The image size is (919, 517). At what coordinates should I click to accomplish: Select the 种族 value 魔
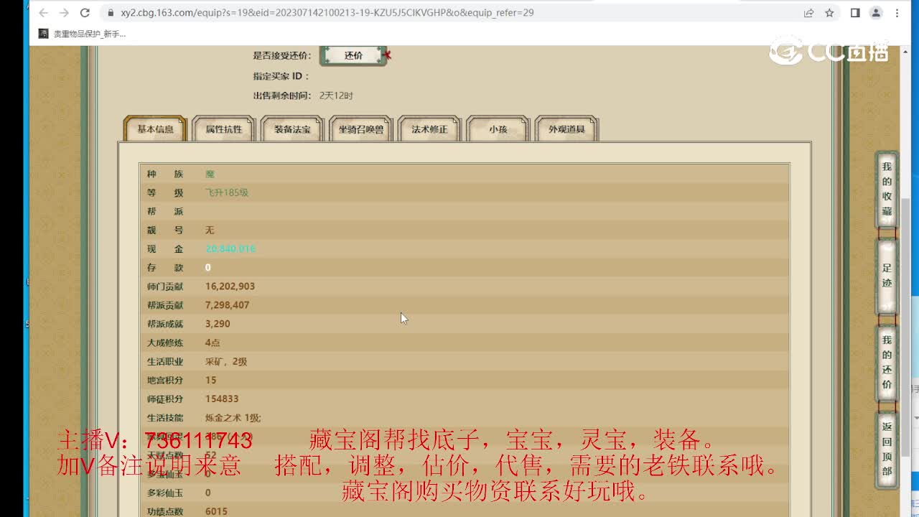click(210, 174)
